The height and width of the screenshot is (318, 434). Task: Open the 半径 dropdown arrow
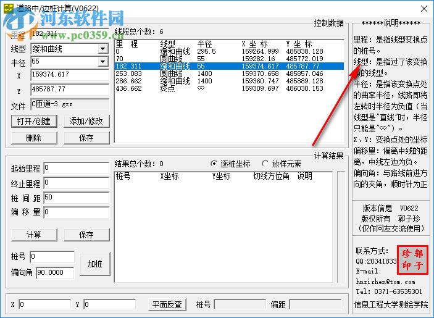(102, 62)
